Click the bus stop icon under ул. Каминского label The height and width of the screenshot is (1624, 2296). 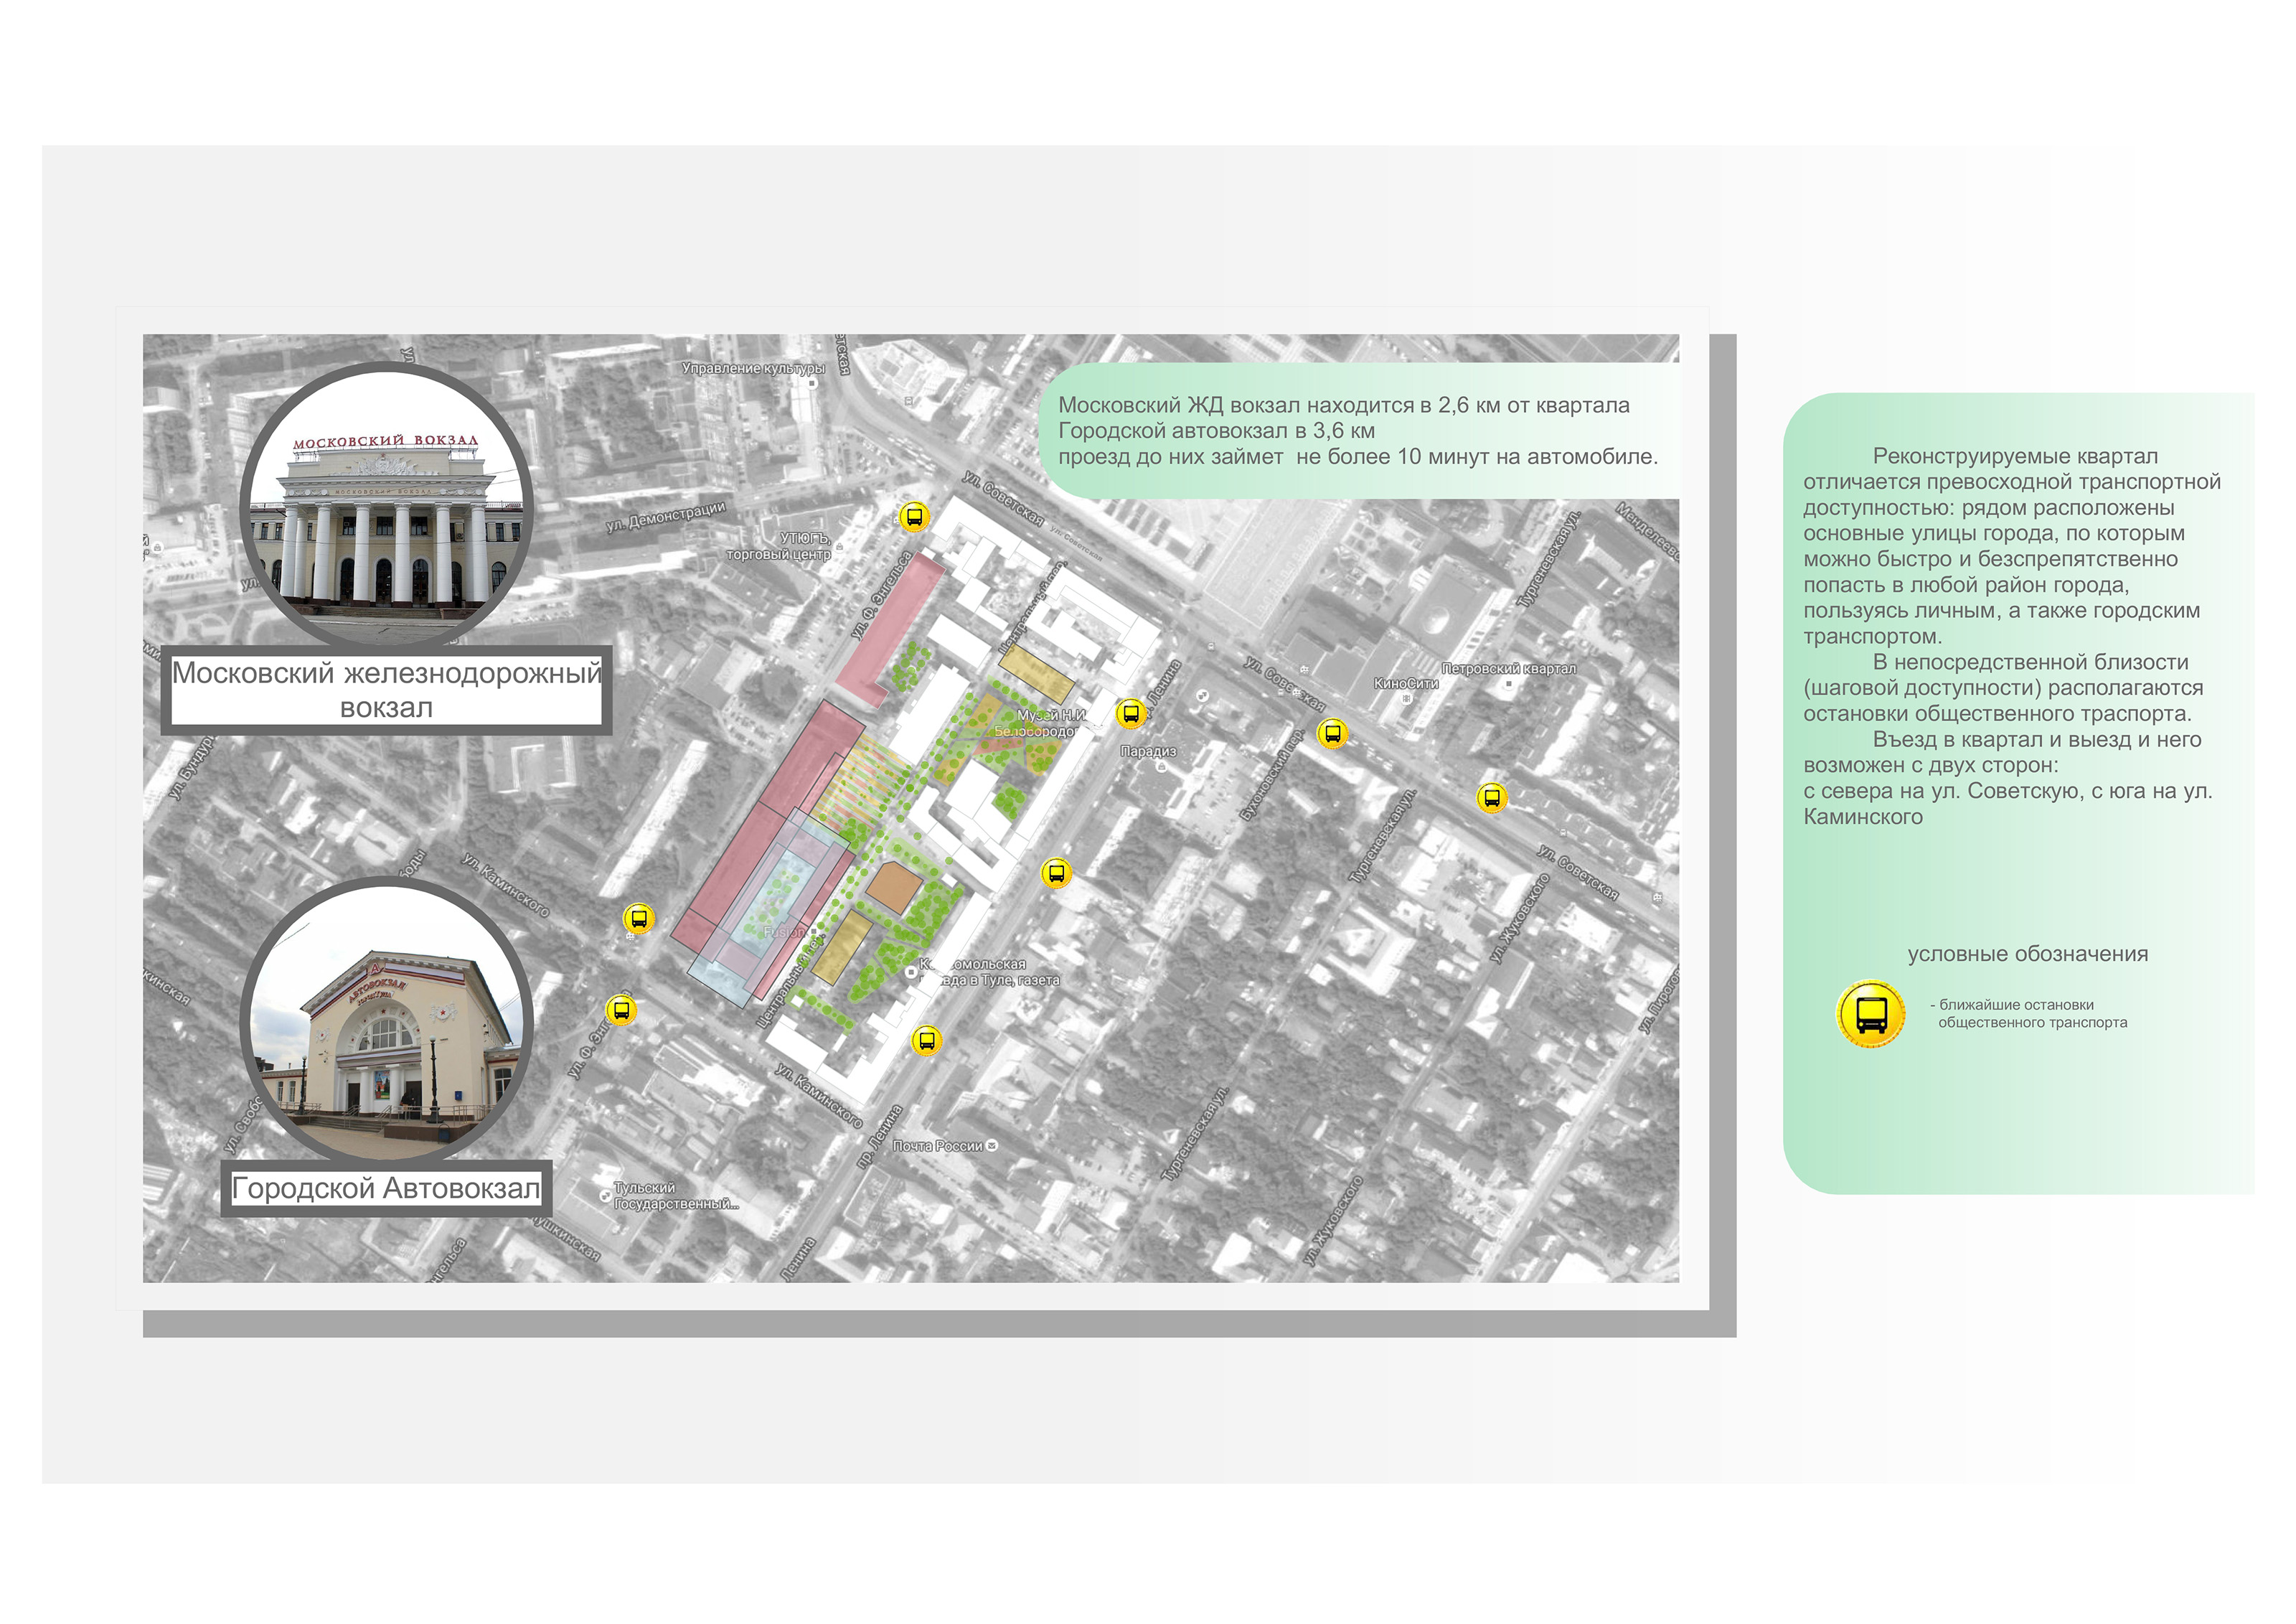[x=639, y=918]
